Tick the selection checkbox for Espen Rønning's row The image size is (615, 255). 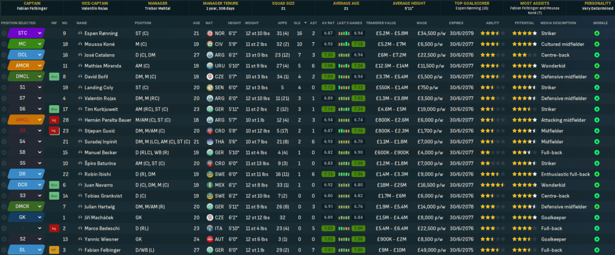[4, 33]
